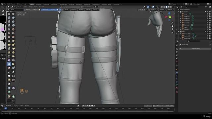
Task: Hide the Camera object in outliner
Action: (207, 25)
